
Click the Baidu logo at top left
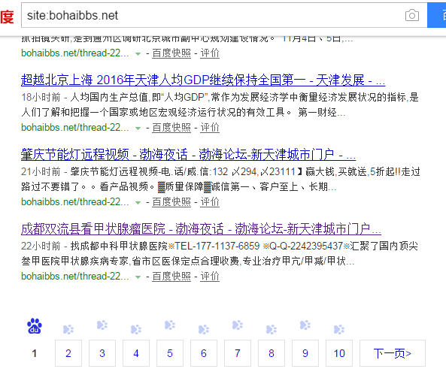7,17
